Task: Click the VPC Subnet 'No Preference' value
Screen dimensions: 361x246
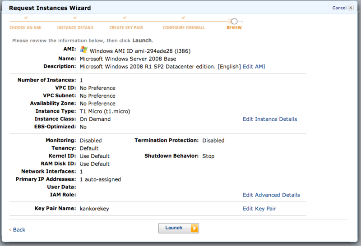Action: (x=97, y=96)
